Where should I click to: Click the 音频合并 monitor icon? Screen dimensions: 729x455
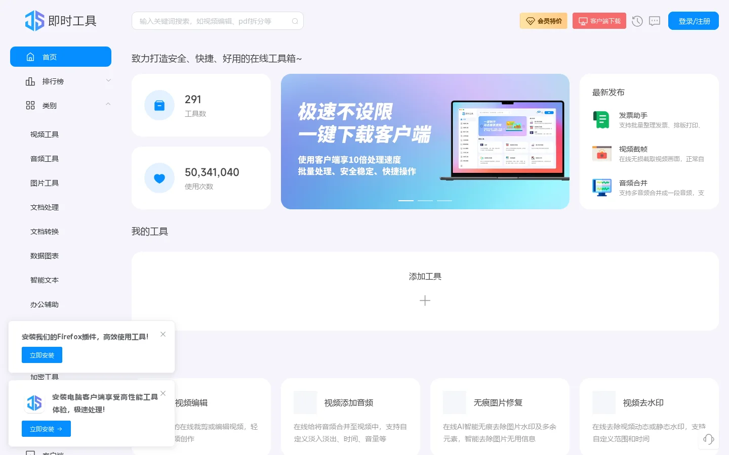click(601, 187)
